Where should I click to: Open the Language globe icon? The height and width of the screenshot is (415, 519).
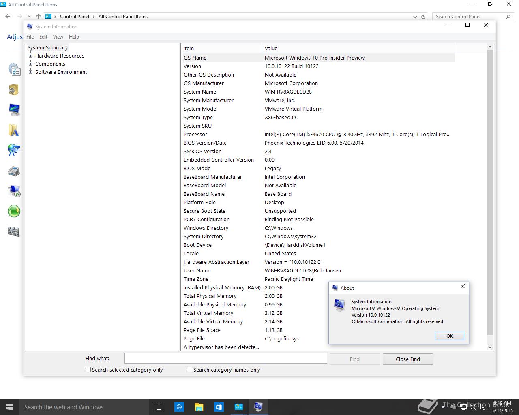14,150
